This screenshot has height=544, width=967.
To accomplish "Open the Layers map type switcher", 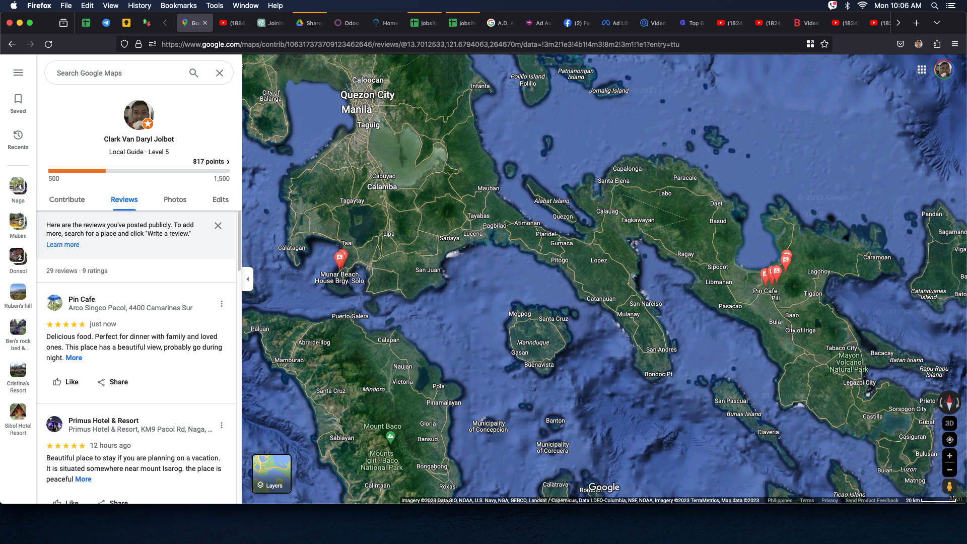I will coord(271,473).
